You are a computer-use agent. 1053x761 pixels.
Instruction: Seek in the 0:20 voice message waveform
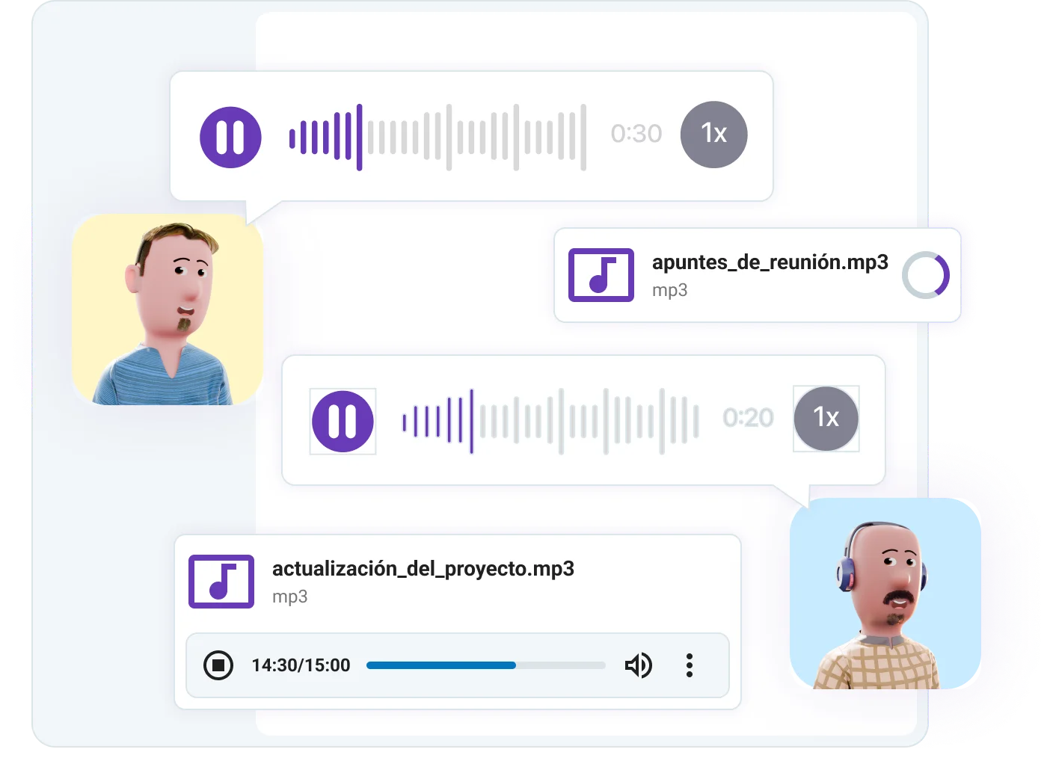pyautogui.click(x=550, y=421)
